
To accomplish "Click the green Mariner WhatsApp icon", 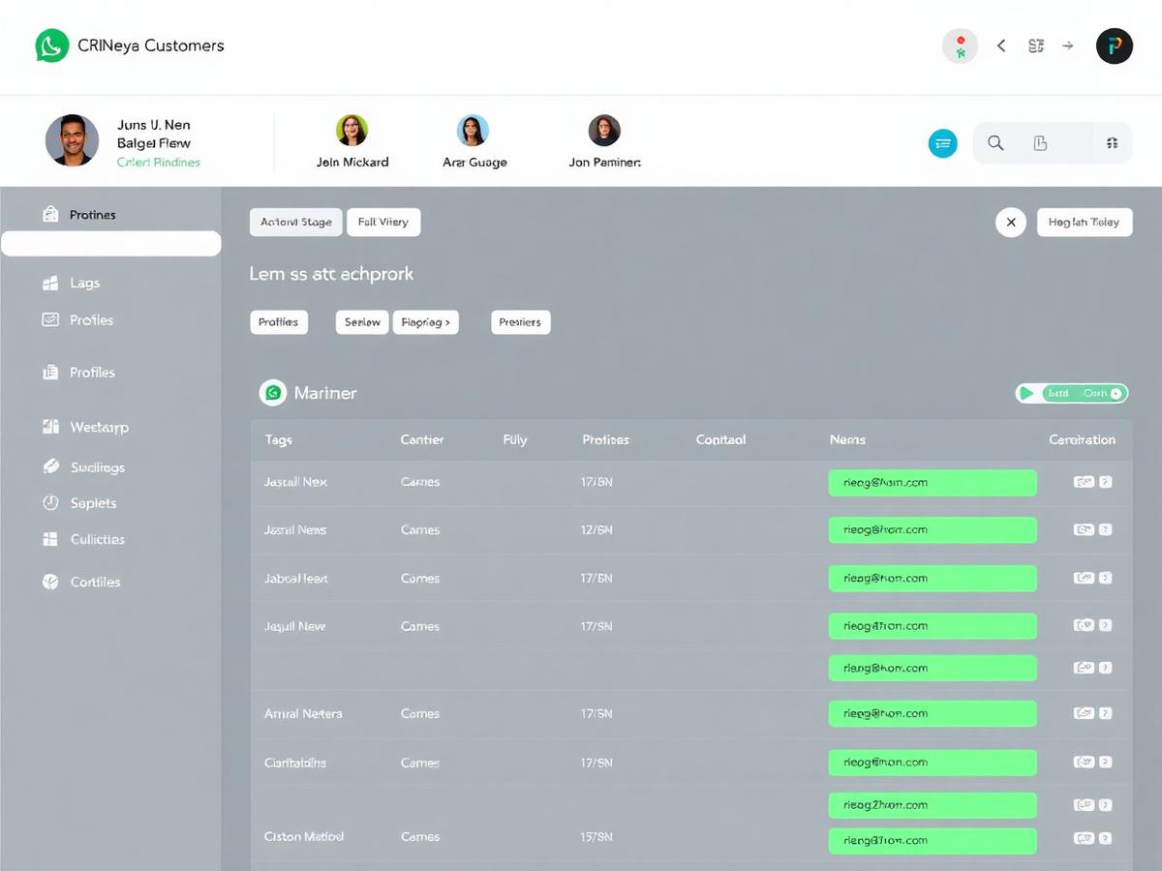I will [273, 392].
